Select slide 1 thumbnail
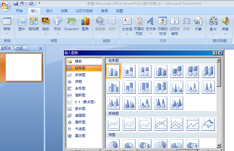Screen dimensions: 234x151 pyautogui.click(x=23, y=67)
